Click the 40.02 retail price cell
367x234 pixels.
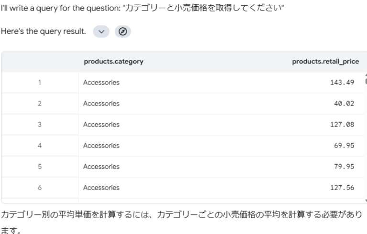(344, 104)
